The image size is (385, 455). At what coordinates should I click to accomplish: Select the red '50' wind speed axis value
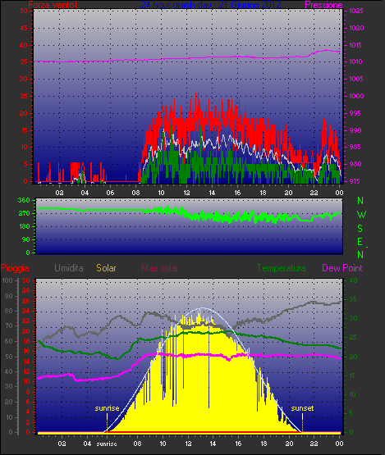[x=24, y=11]
